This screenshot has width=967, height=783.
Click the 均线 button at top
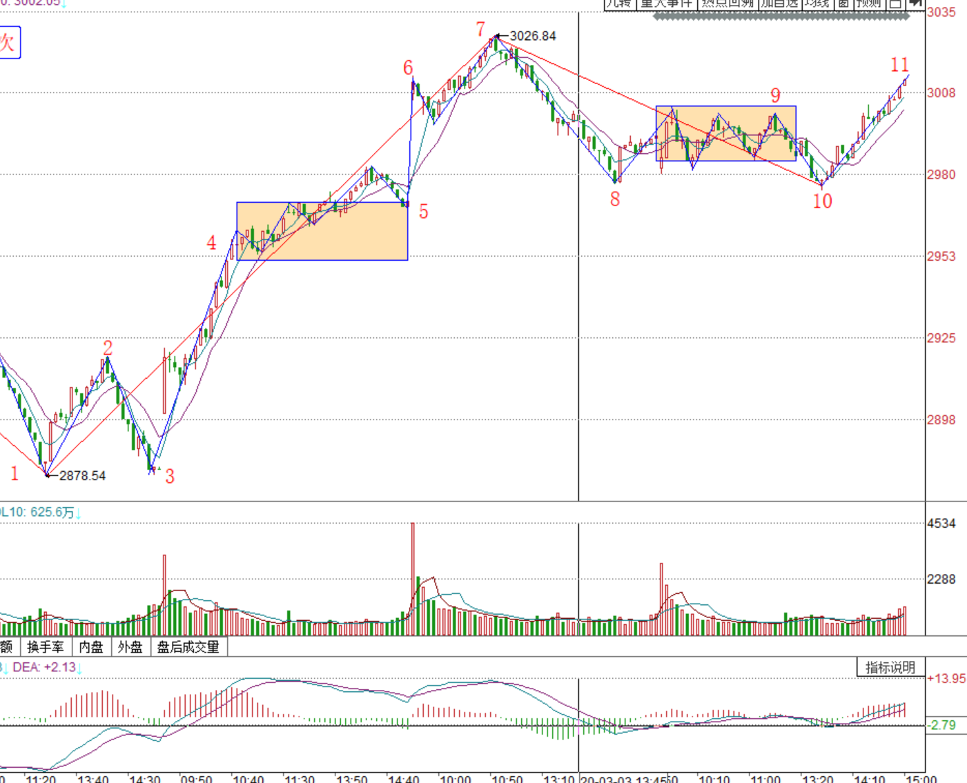(817, 4)
